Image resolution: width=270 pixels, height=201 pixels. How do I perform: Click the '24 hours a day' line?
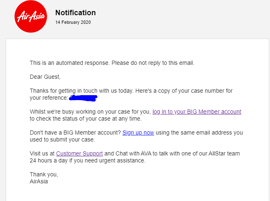point(88,160)
